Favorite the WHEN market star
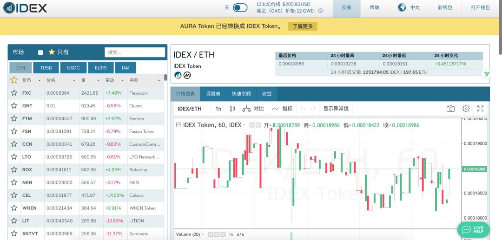The image size is (502, 240). [x=14, y=208]
